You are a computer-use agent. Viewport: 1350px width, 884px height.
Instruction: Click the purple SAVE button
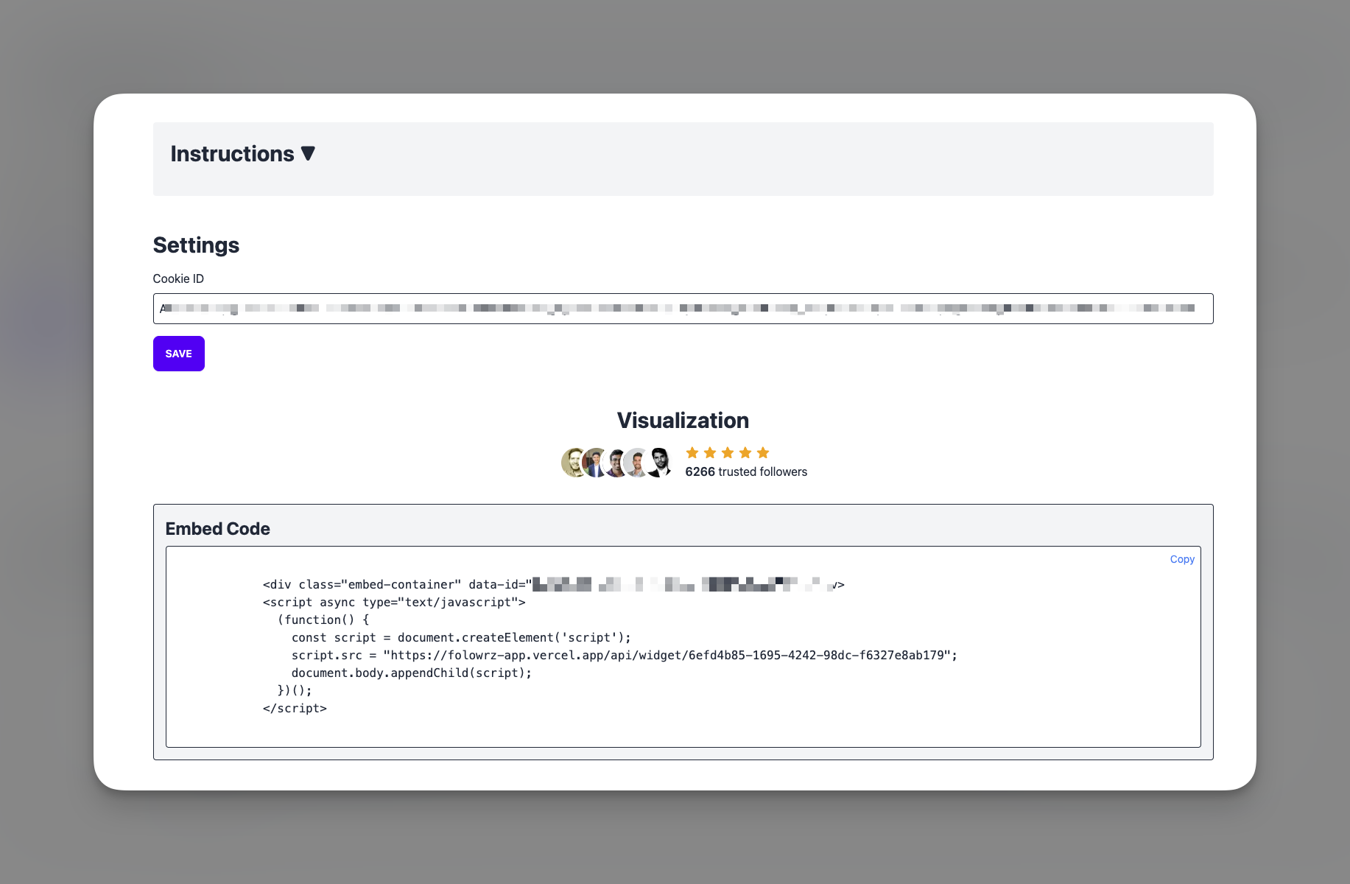coord(179,354)
